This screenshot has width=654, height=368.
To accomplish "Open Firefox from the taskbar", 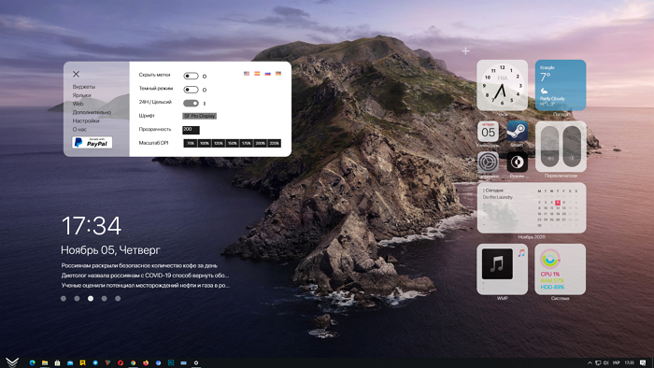I will pos(146,363).
